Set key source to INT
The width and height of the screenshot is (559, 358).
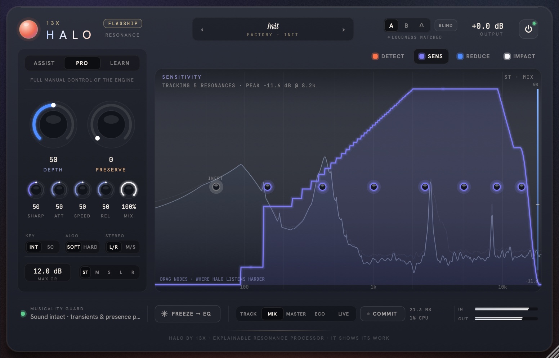[33, 247]
